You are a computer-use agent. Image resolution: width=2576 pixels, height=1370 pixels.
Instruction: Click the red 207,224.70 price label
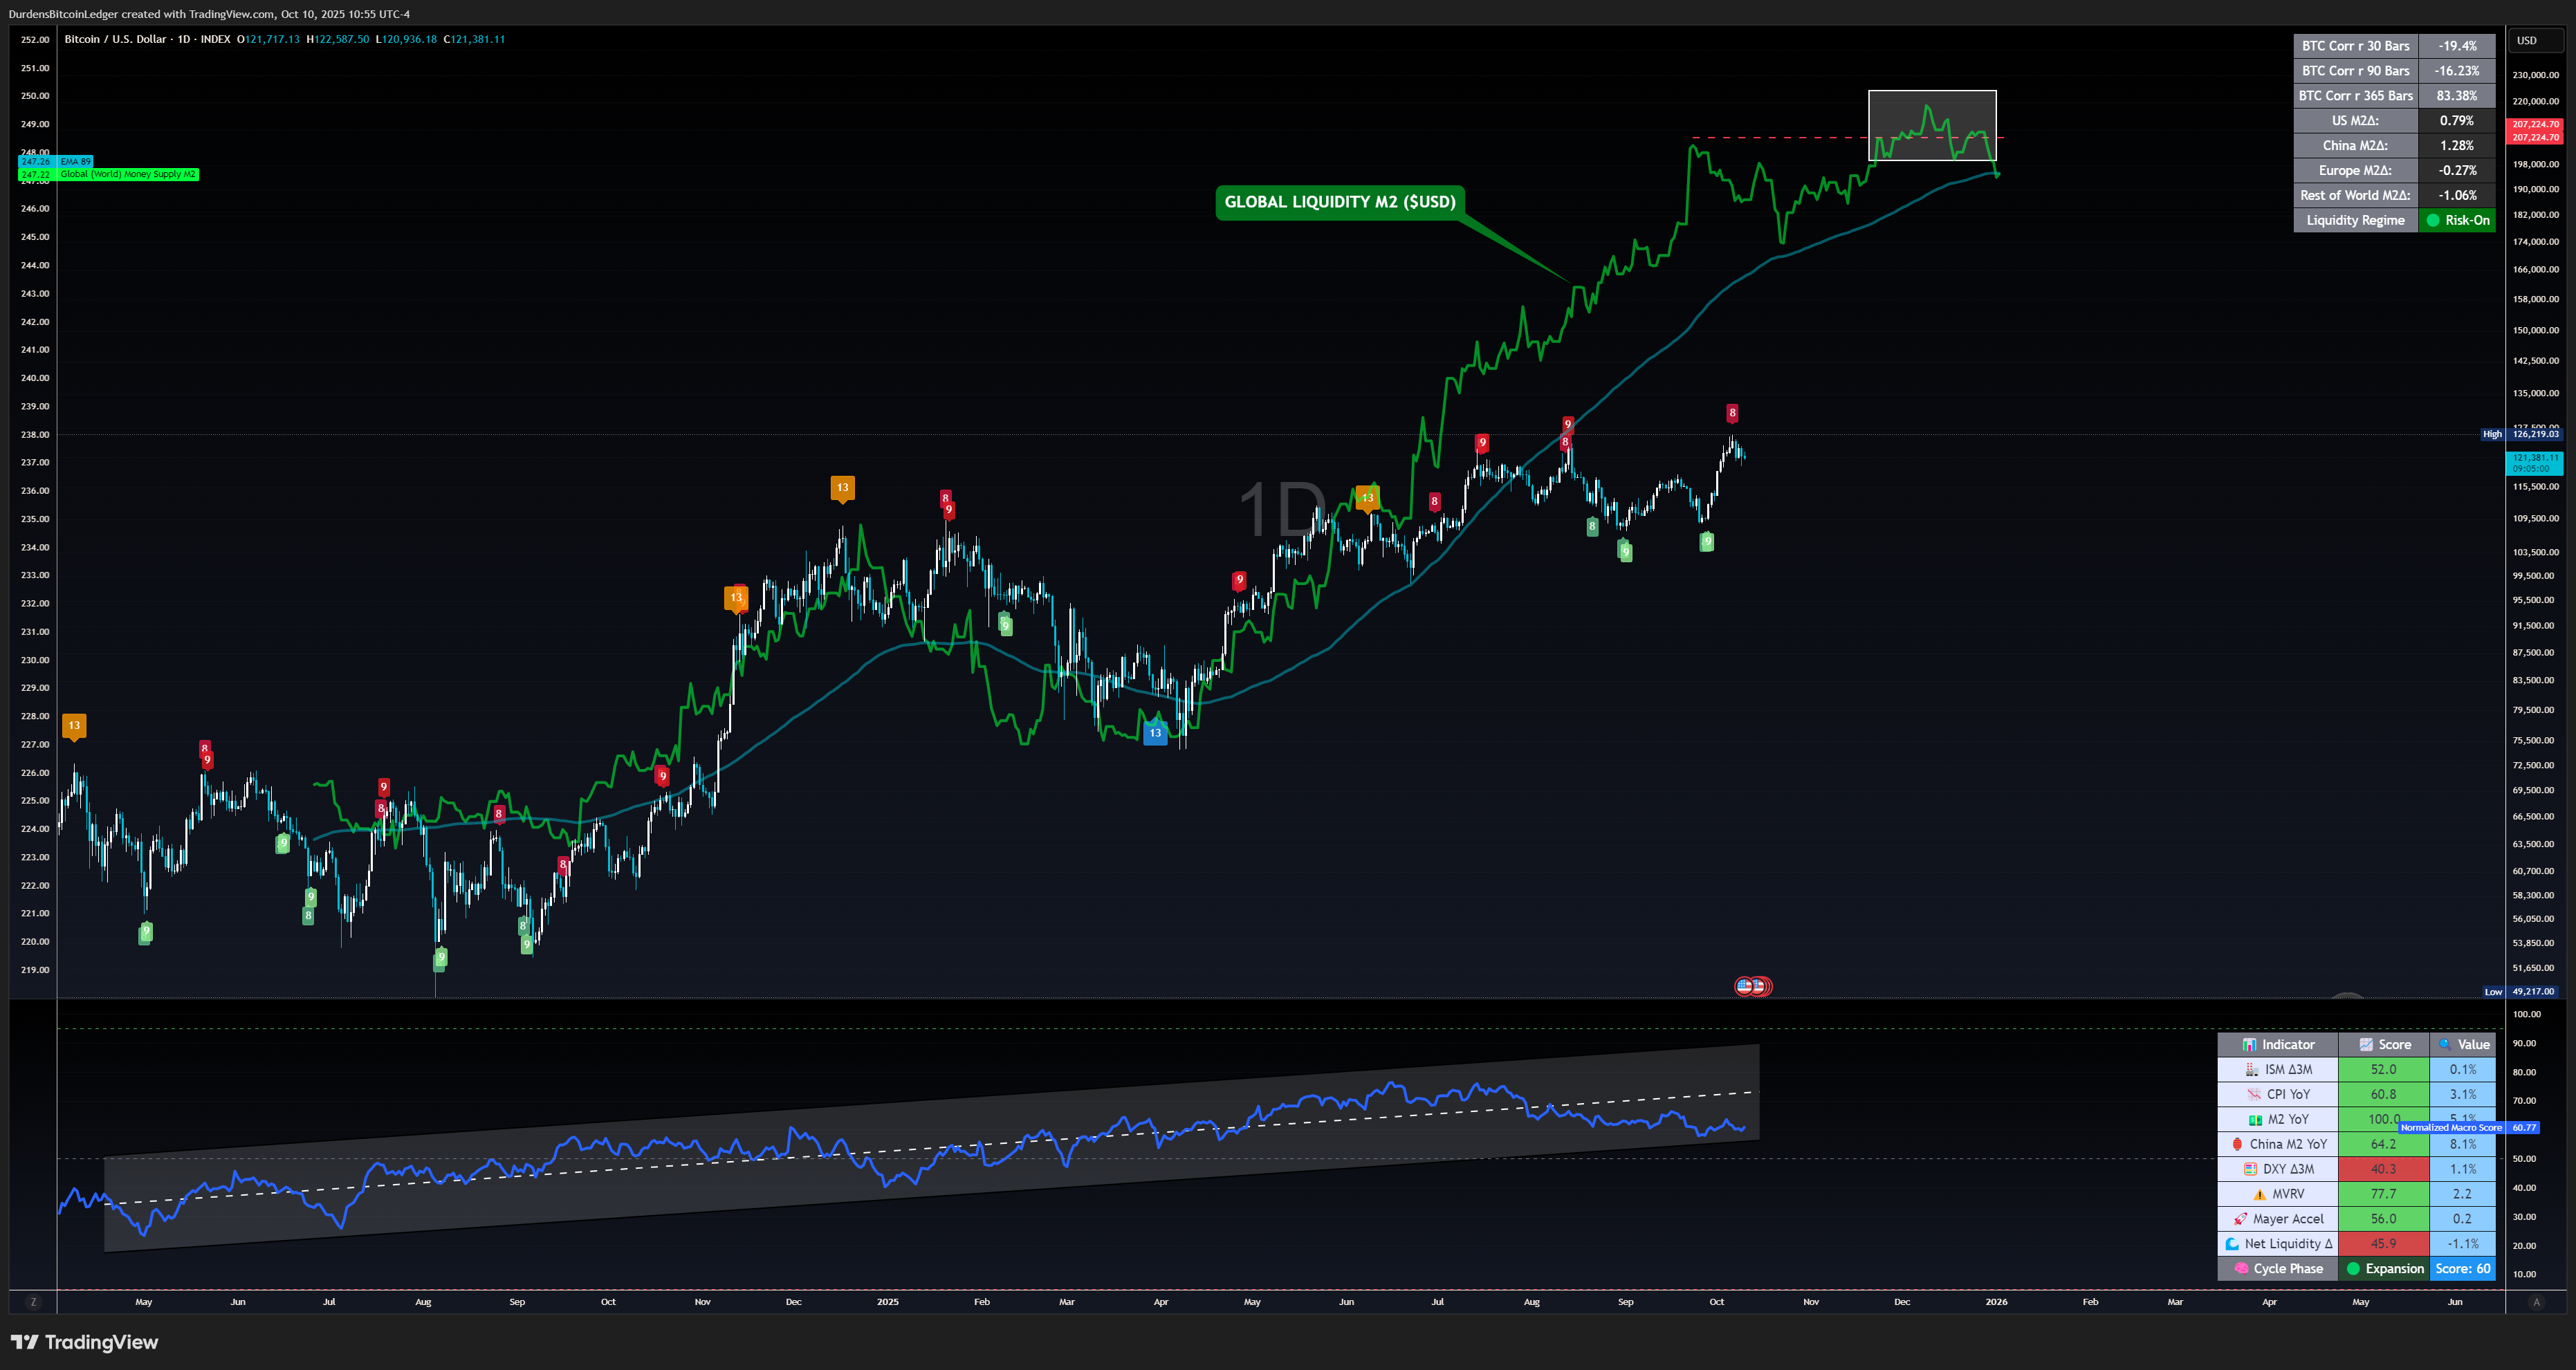2535,125
